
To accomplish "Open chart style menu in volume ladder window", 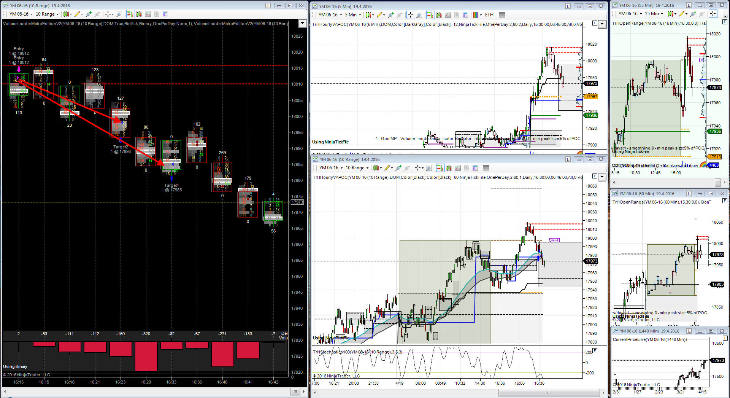I will point(67,14).
